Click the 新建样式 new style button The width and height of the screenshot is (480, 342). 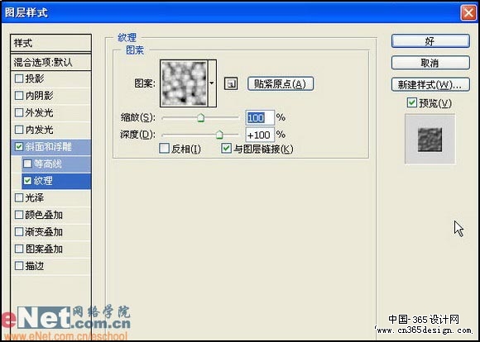coord(430,84)
